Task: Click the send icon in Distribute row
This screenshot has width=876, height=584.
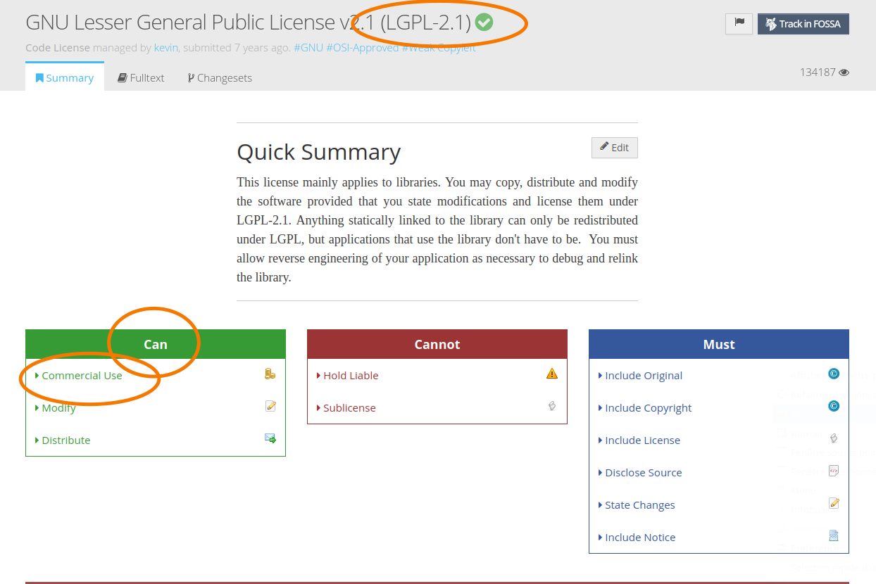Action: tap(270, 438)
